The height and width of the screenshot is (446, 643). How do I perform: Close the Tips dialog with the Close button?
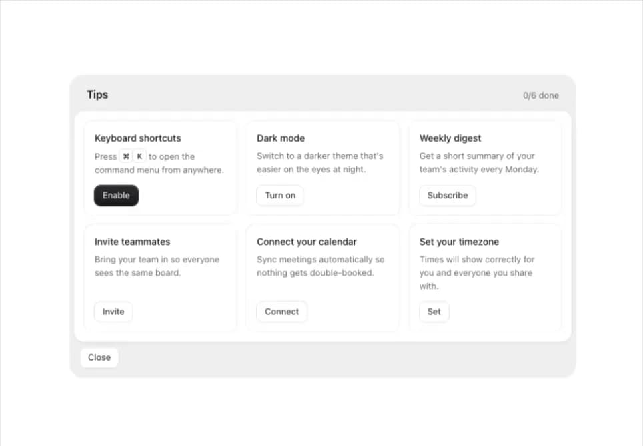(x=99, y=357)
